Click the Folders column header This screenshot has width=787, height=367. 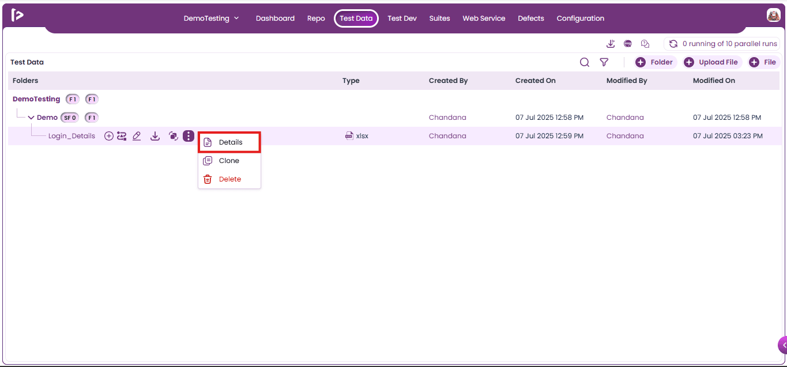(25, 81)
